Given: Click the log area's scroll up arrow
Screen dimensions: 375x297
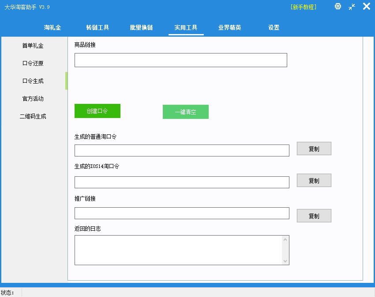Looking at the screenshot, I should click(x=285, y=240).
